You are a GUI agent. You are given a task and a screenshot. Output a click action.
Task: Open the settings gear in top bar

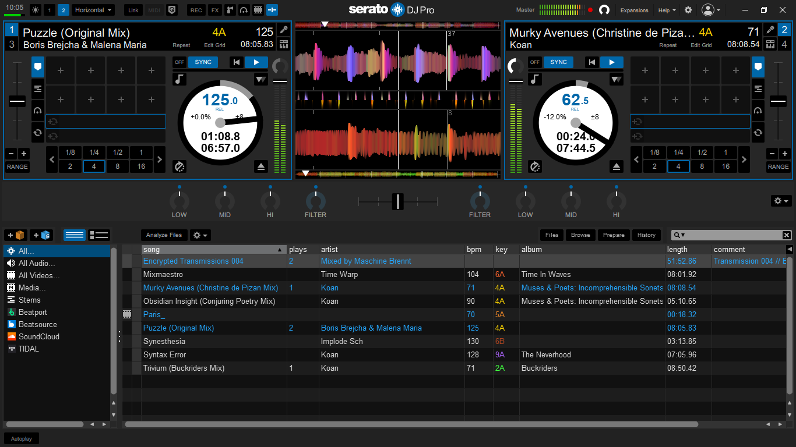pyautogui.click(x=688, y=10)
